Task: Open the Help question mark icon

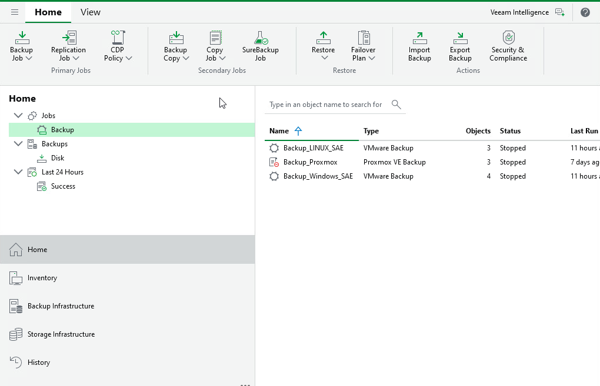Action: pos(585,12)
